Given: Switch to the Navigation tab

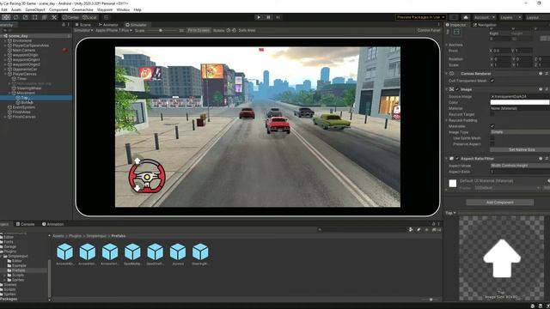Looking at the screenshot, I should [485, 25].
